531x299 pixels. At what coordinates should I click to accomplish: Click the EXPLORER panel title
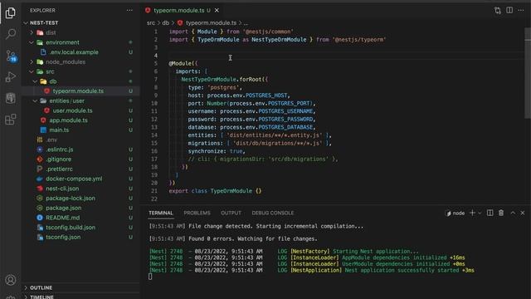42,10
